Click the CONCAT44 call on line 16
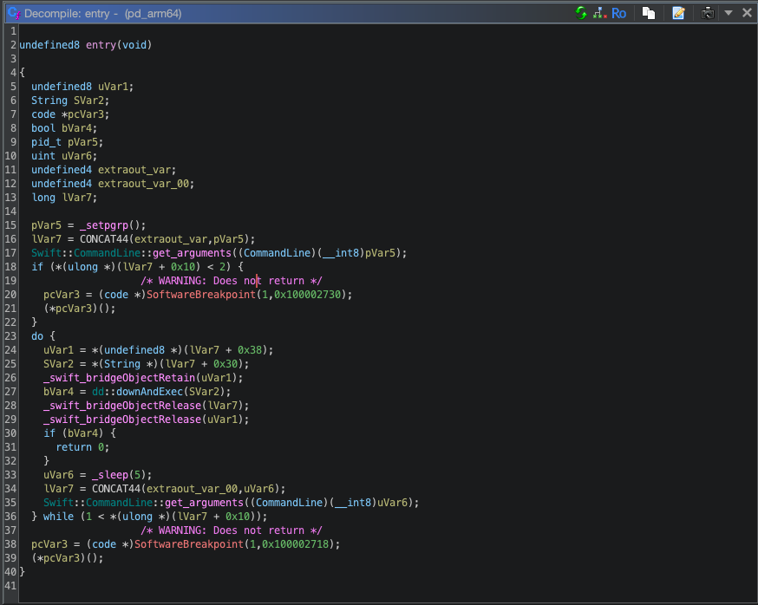The width and height of the screenshot is (758, 605). [104, 239]
